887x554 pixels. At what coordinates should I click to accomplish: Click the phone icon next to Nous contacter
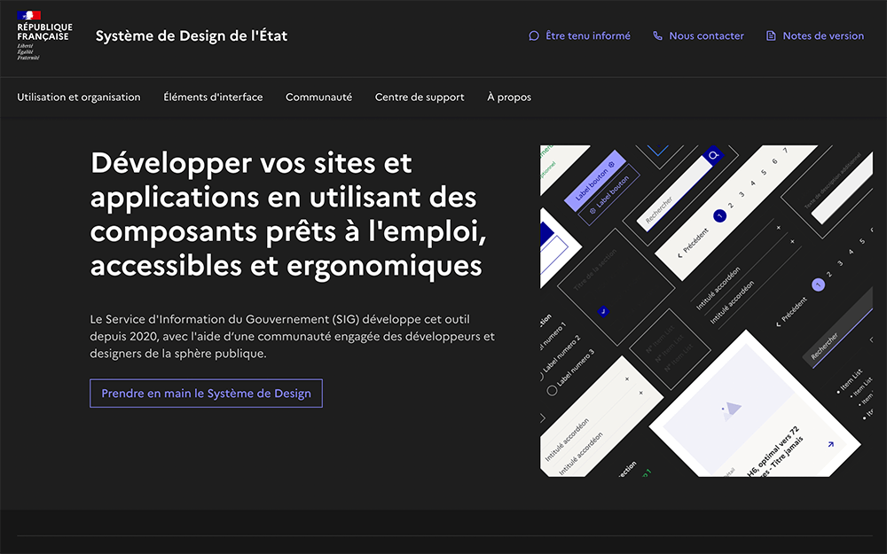[x=657, y=36]
